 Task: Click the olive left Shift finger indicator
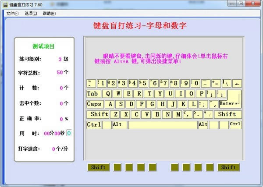[98, 167]
